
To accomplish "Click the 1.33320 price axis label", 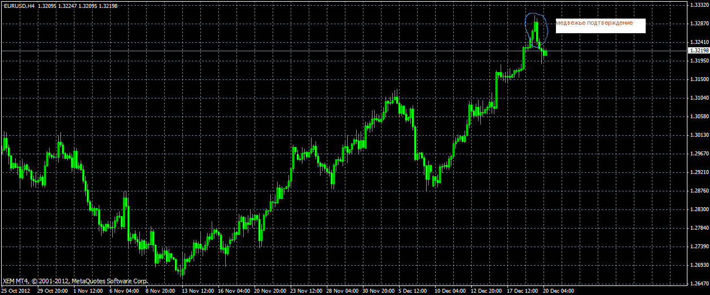I will (699, 5).
